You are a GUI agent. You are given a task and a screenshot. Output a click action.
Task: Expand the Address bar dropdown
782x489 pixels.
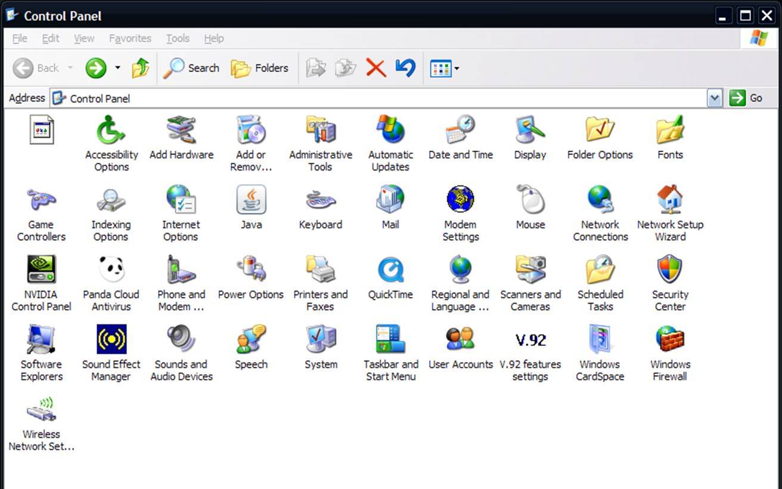pyautogui.click(x=715, y=98)
